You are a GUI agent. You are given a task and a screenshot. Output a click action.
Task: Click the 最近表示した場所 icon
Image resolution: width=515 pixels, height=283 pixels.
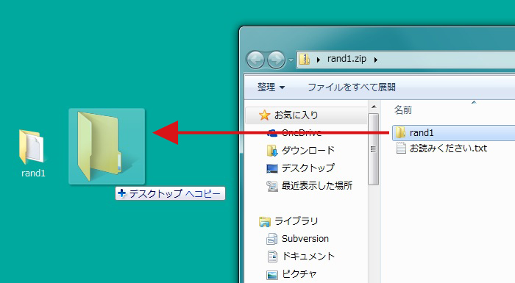[x=272, y=186]
